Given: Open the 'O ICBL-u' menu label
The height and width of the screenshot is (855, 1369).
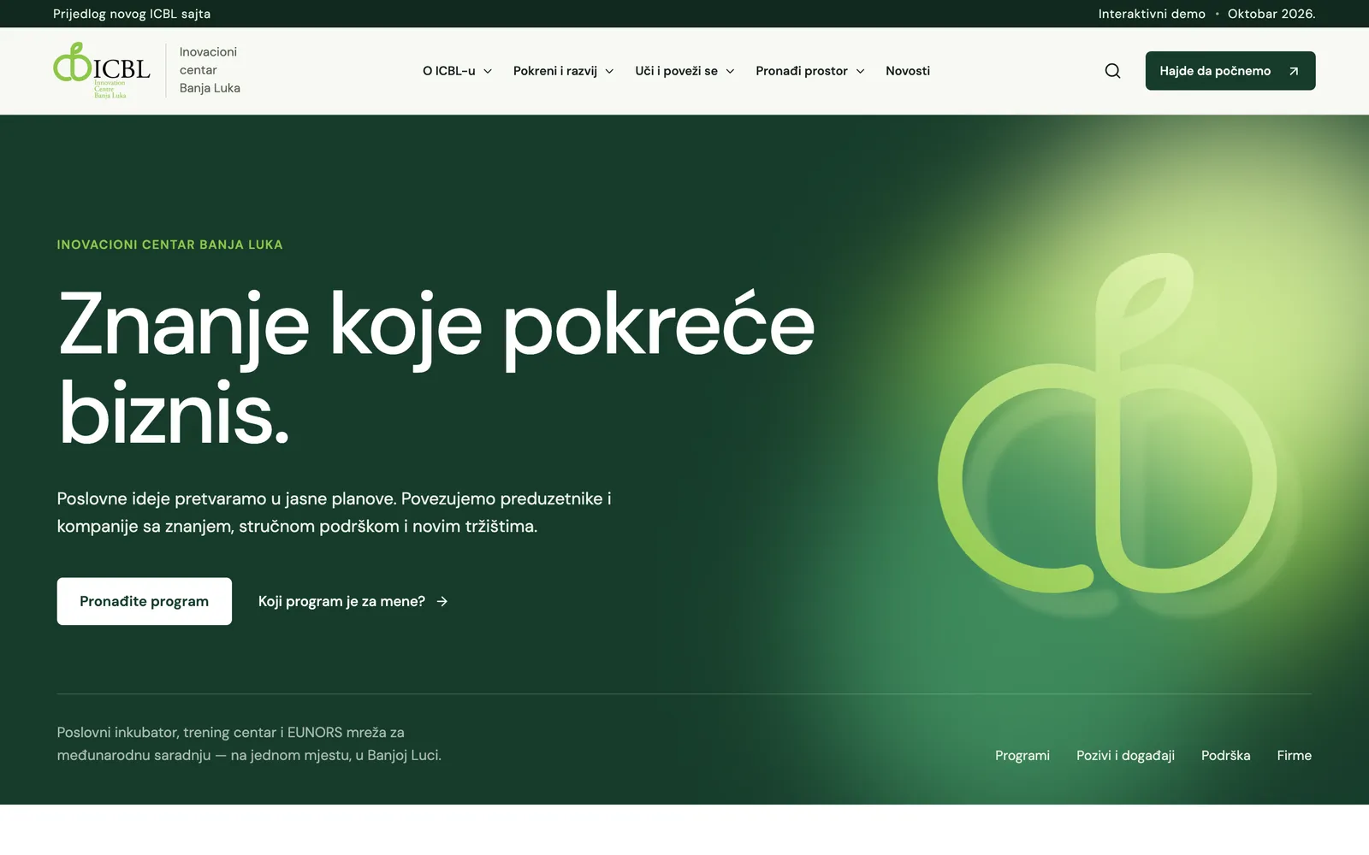Looking at the screenshot, I should click(x=449, y=71).
